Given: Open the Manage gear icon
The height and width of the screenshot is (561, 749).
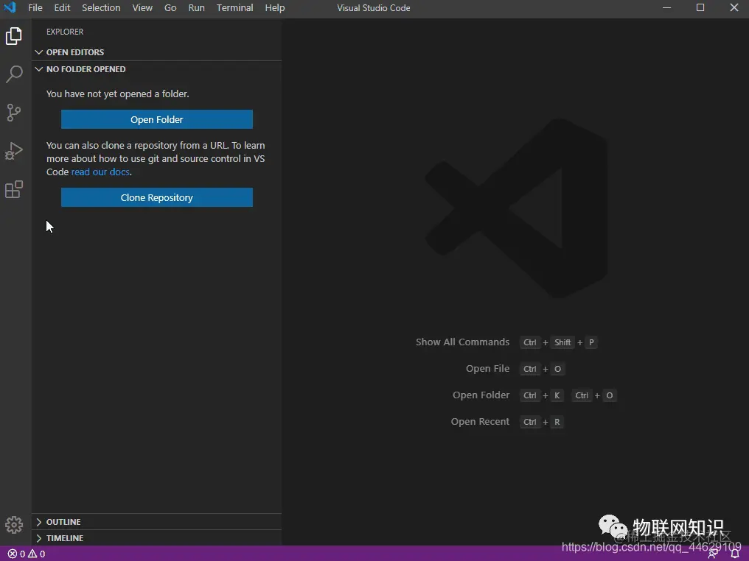Looking at the screenshot, I should pyautogui.click(x=14, y=525).
